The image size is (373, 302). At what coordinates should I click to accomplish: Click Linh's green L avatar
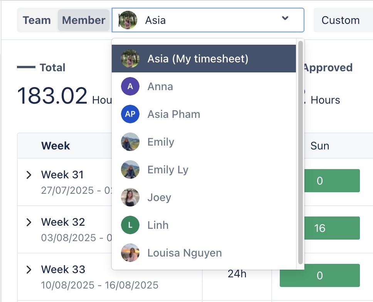[130, 225]
